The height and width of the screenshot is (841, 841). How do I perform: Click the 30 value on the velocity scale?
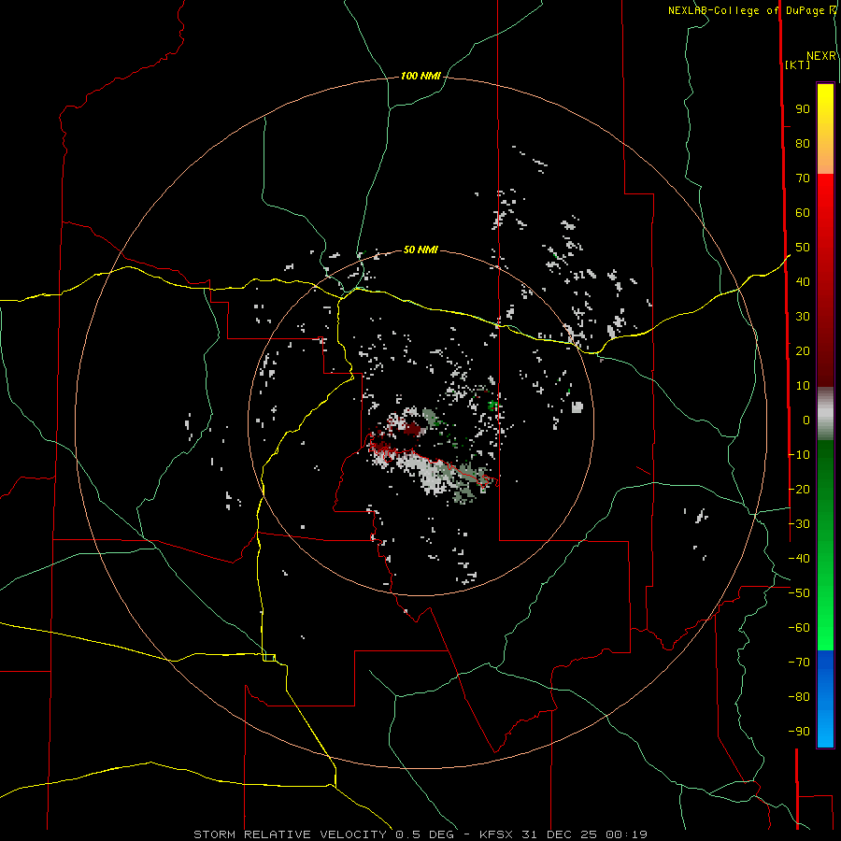pos(803,317)
